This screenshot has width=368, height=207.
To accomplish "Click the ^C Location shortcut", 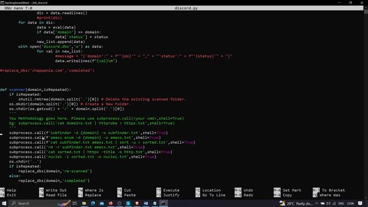I will [208, 190].
